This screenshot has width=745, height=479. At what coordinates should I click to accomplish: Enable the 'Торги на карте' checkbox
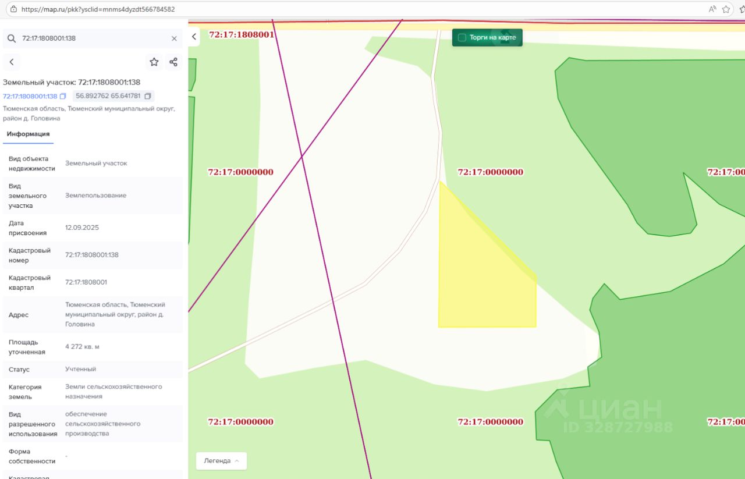[462, 37]
